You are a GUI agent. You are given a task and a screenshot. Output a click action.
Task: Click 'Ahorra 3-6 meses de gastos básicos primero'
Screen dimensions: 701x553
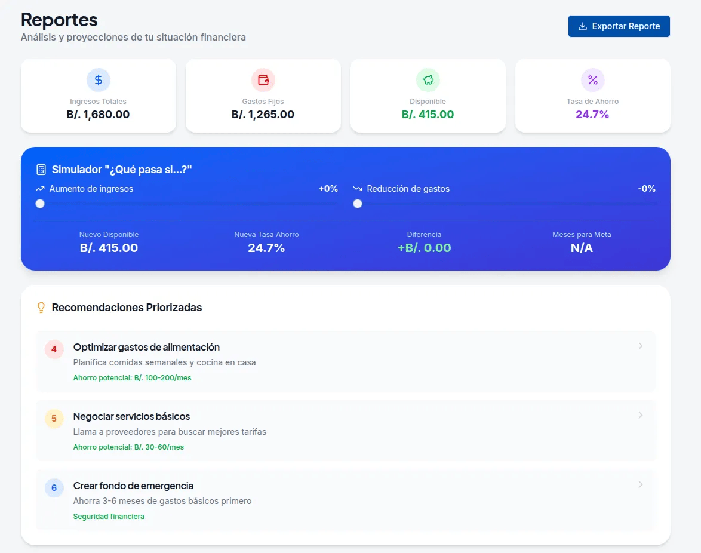162,501
